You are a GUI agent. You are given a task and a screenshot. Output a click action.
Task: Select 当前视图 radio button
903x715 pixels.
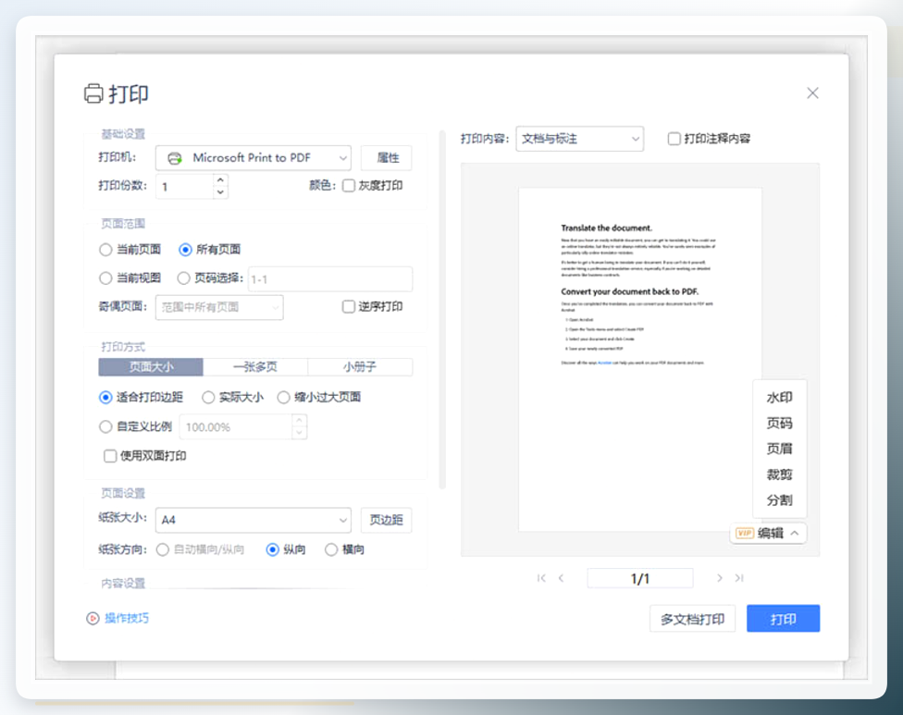pyautogui.click(x=105, y=278)
